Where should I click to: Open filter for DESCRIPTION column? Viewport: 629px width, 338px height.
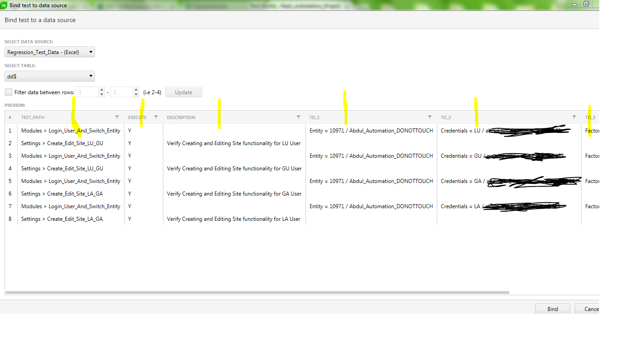point(298,117)
